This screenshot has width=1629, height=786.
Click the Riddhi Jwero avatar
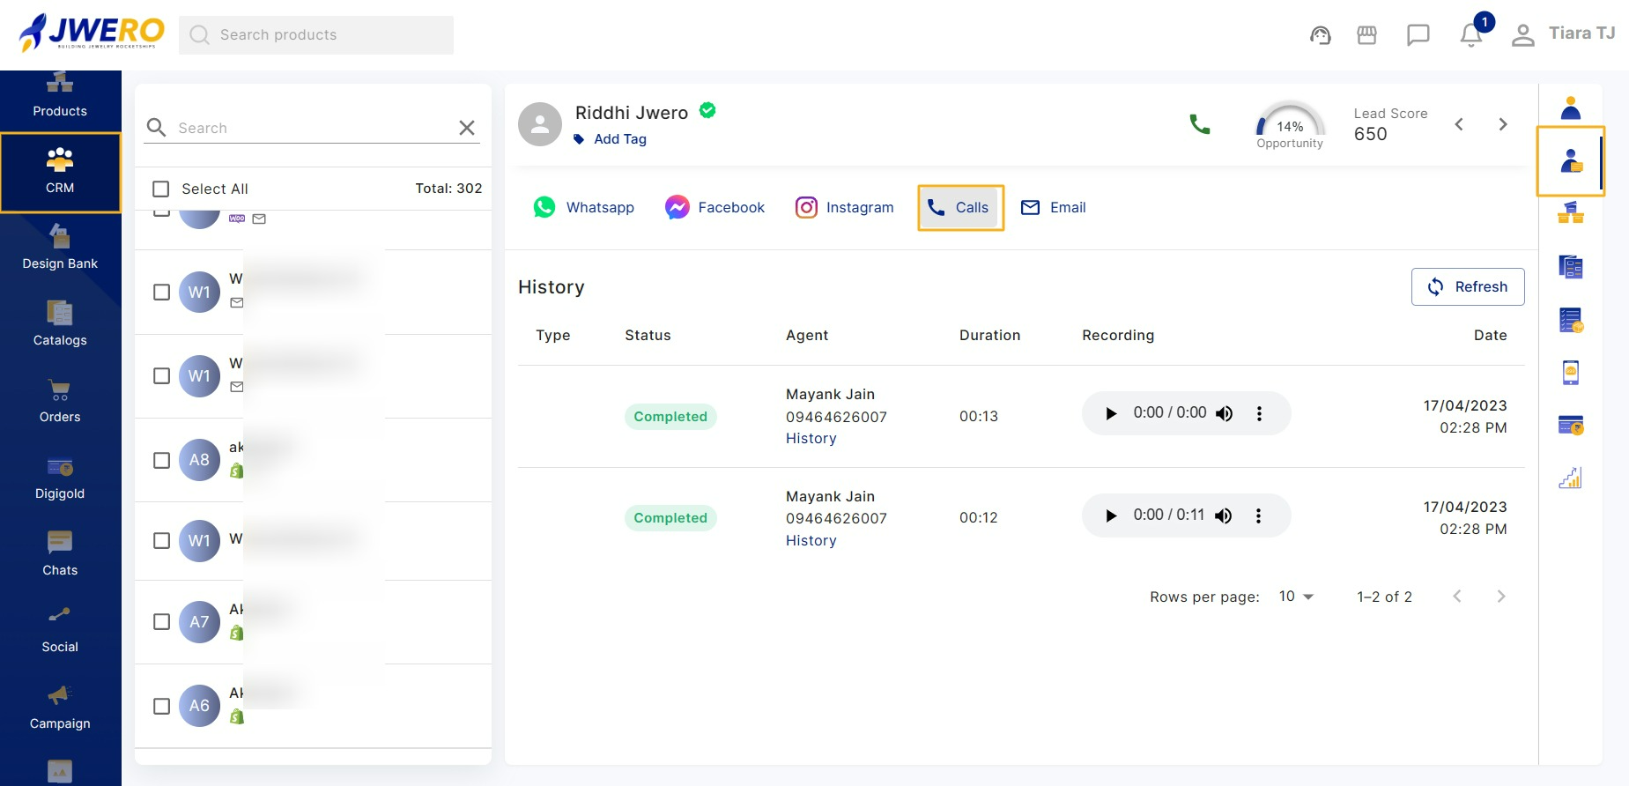[x=540, y=124]
